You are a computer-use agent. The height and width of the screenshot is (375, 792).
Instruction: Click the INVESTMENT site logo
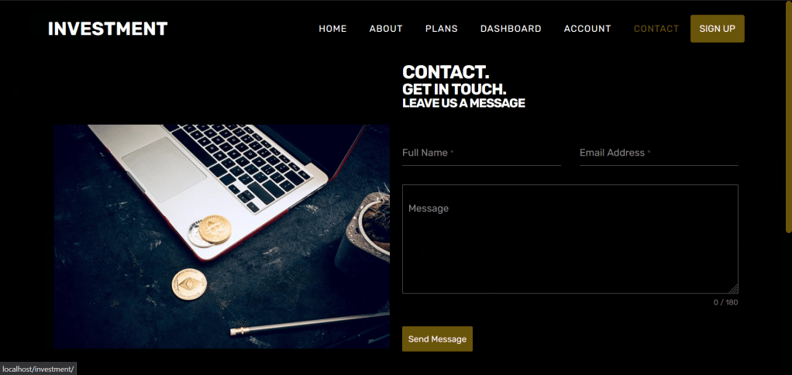coord(108,29)
